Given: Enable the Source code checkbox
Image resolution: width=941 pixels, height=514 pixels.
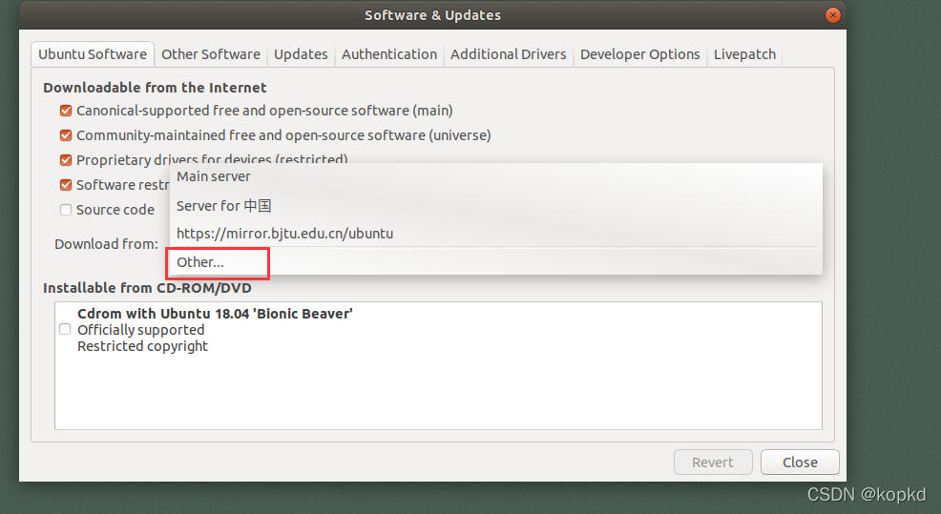Looking at the screenshot, I should point(66,210).
